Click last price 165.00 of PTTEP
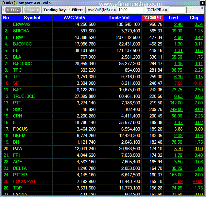 pyautogui.click(x=176, y=175)
